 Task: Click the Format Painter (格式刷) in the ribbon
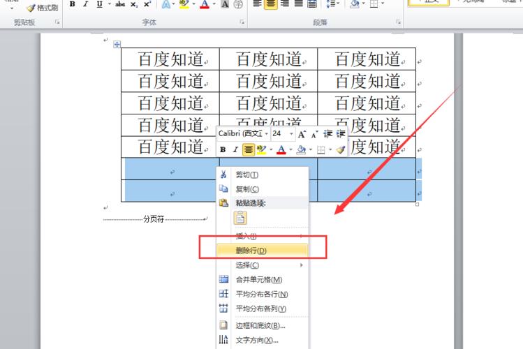tap(43, 8)
